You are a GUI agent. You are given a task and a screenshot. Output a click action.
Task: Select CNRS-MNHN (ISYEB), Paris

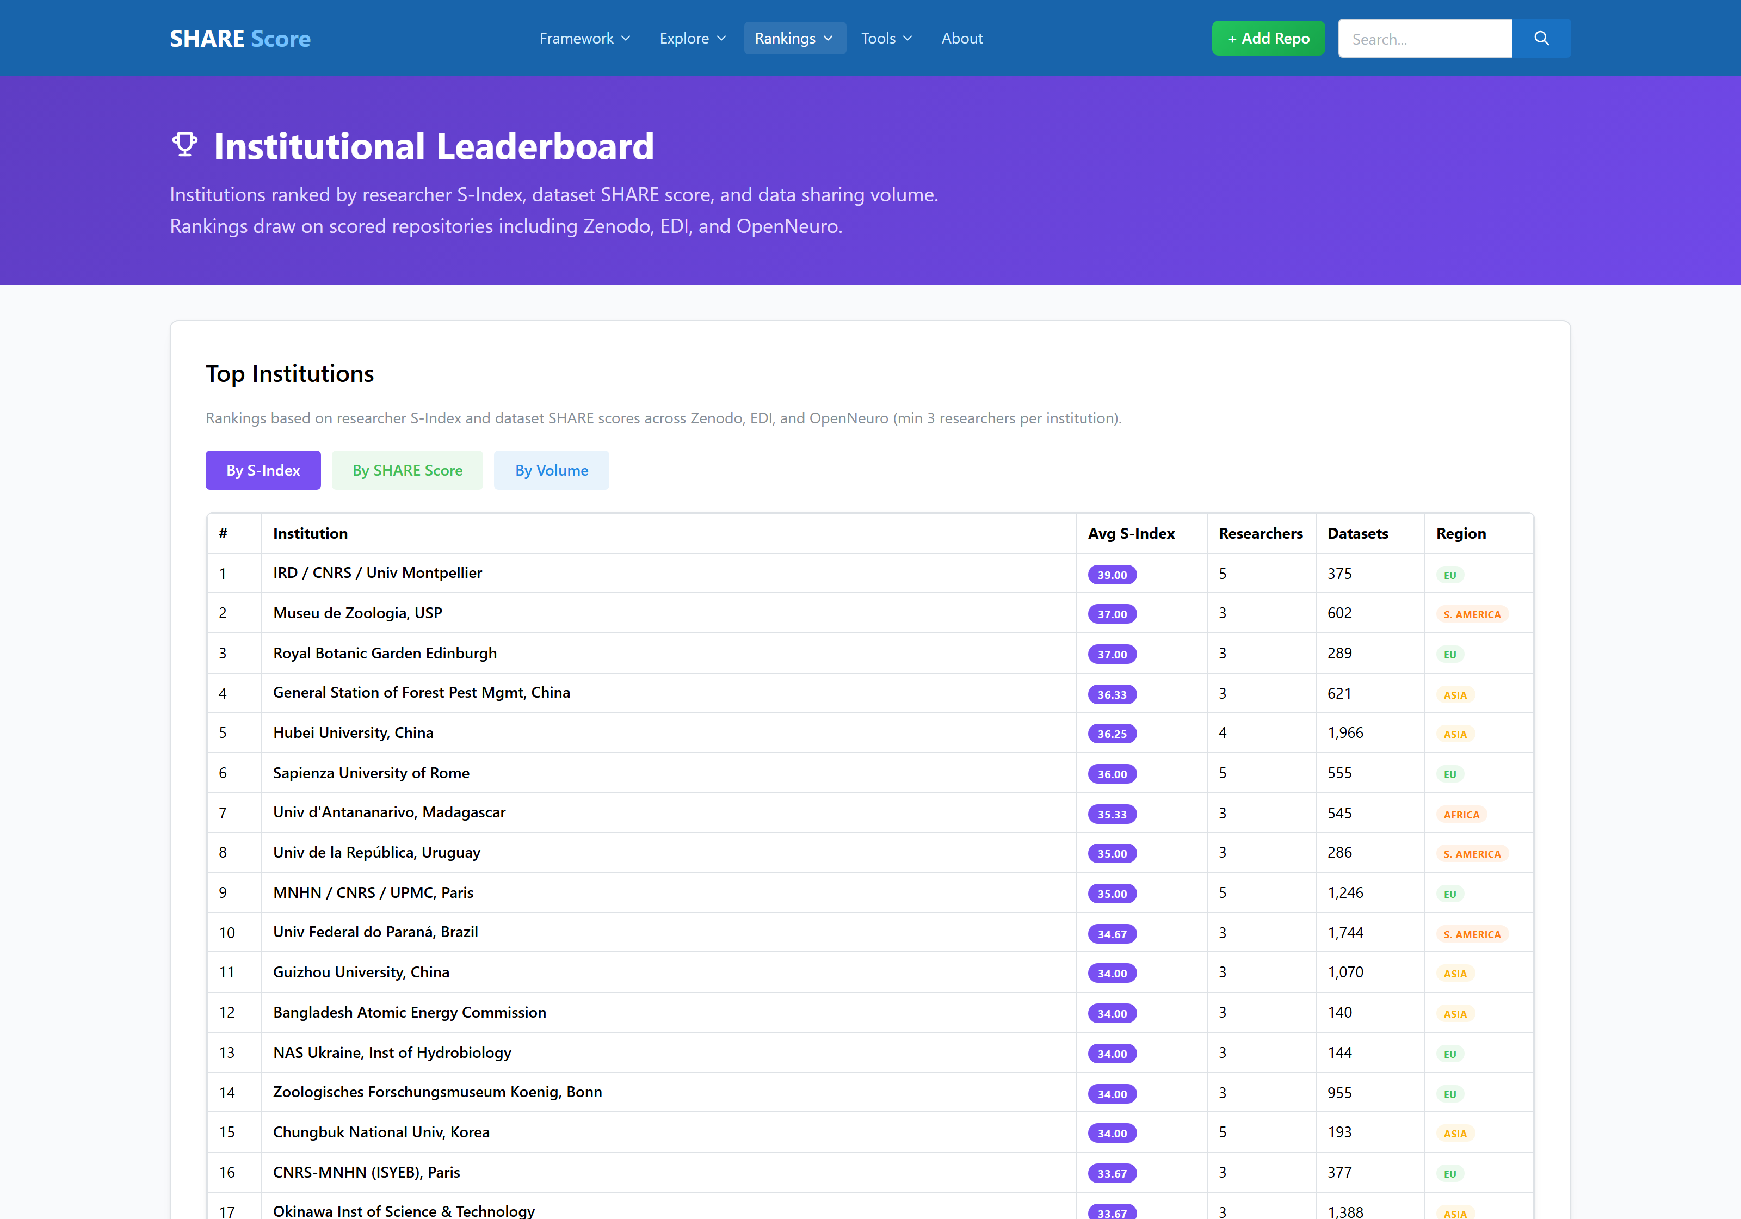point(366,1172)
